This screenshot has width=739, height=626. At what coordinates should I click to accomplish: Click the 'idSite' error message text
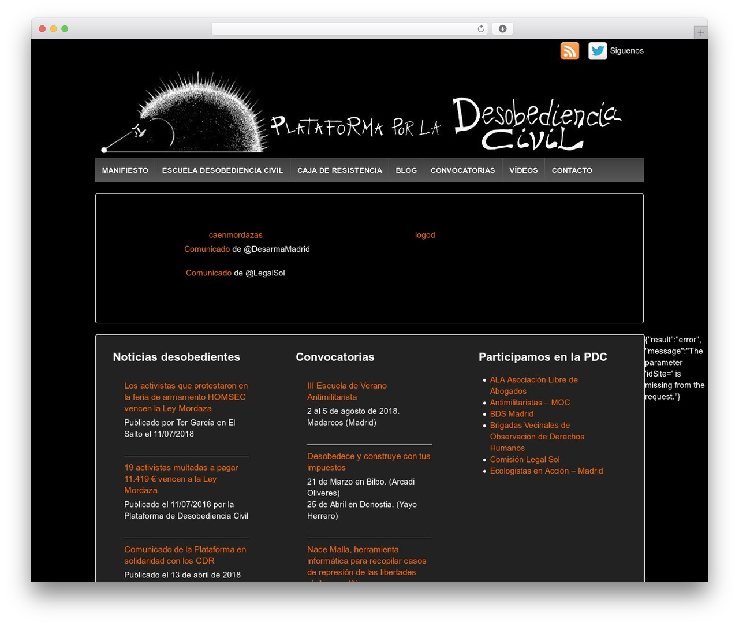pos(675,368)
